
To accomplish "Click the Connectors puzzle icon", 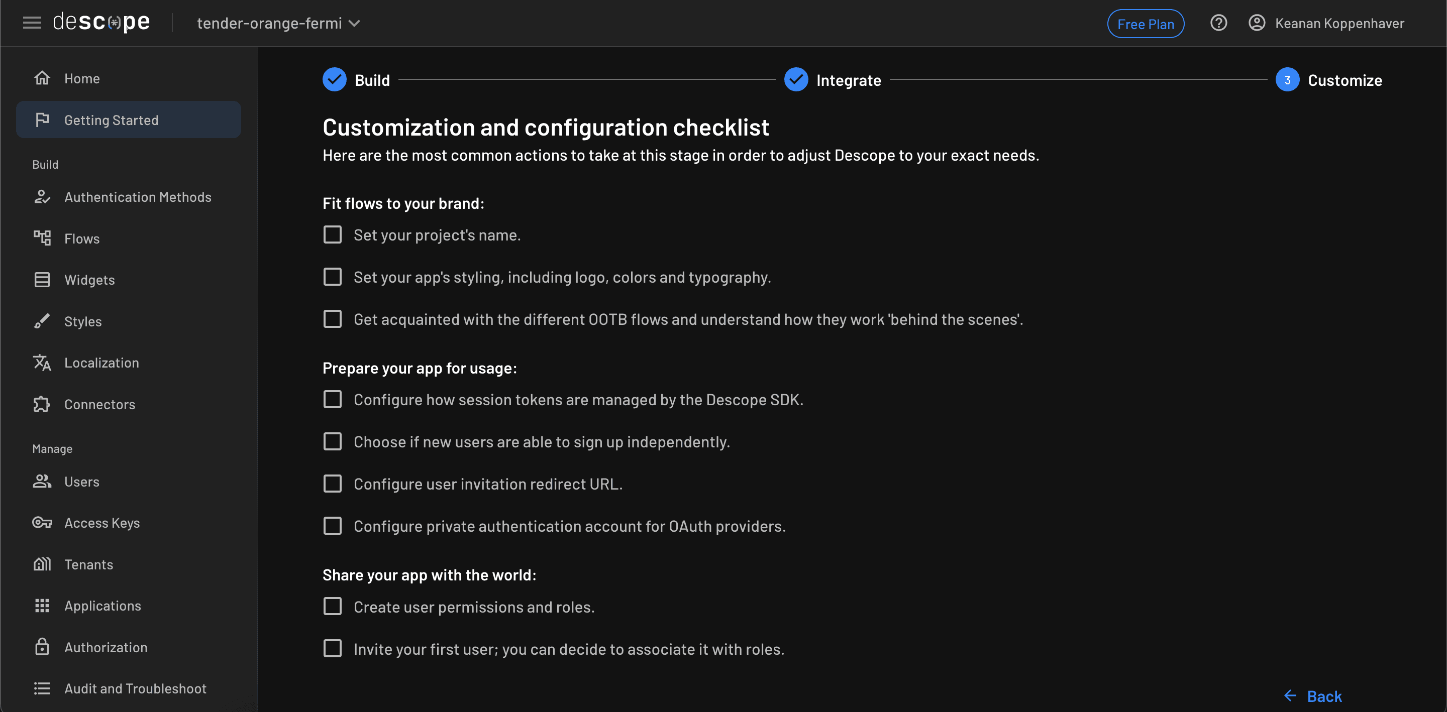I will click(42, 404).
